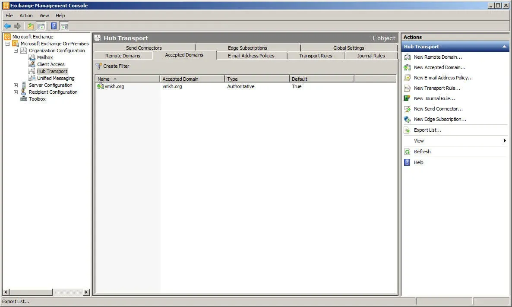This screenshot has height=307, width=512.
Task: Select the Accepted Domains tab
Action: (184, 55)
